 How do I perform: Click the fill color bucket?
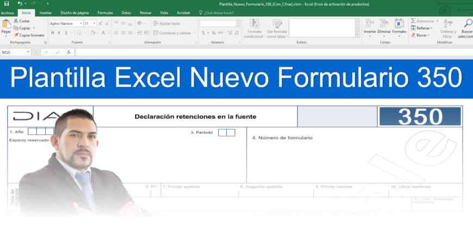point(93,32)
